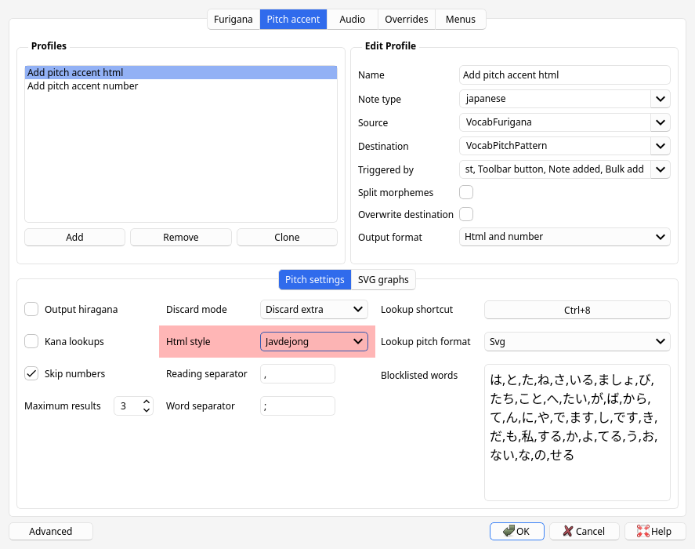The image size is (695, 549).
Task: Open the Note type dropdown
Action: (x=659, y=98)
